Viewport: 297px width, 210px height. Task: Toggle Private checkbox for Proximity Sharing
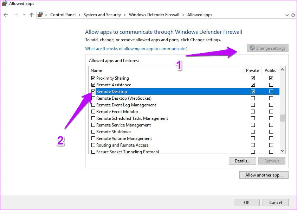[253, 78]
